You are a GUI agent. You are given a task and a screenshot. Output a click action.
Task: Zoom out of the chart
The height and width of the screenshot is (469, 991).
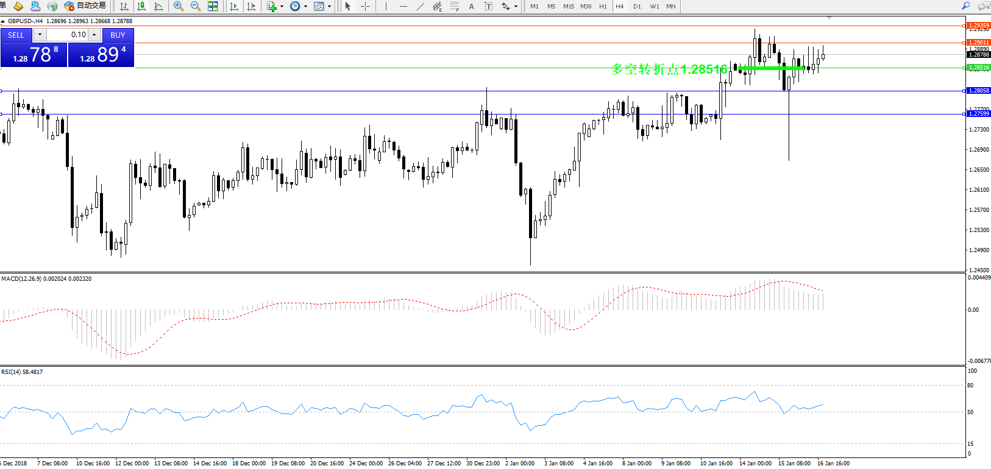pos(196,6)
